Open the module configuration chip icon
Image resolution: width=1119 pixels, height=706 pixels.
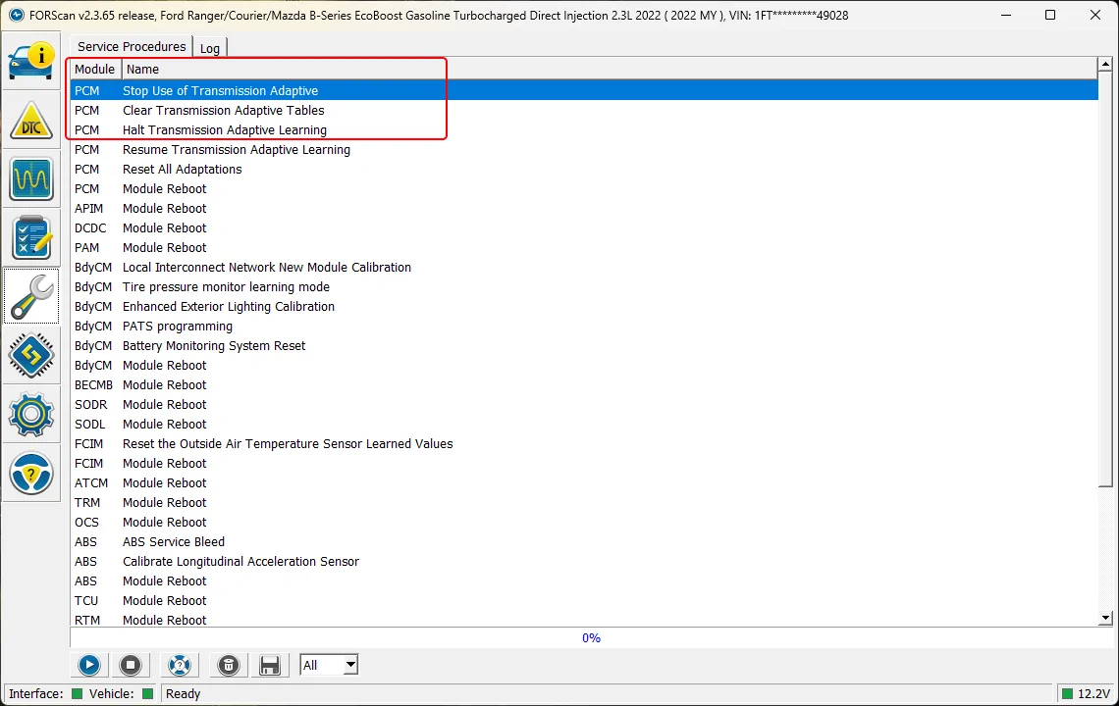pos(31,354)
